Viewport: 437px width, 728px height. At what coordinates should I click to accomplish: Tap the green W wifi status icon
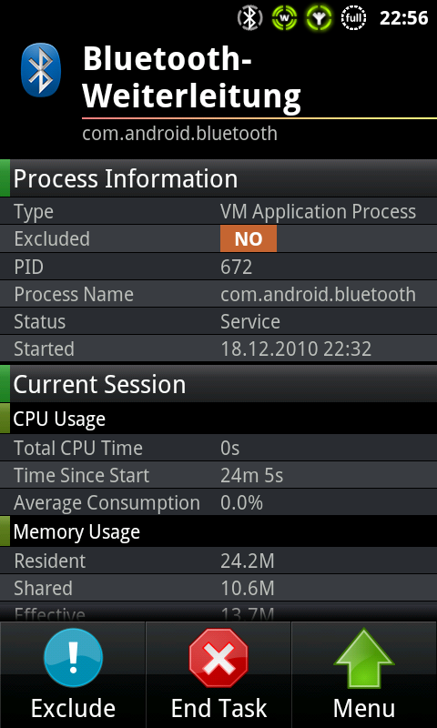pos(284,18)
